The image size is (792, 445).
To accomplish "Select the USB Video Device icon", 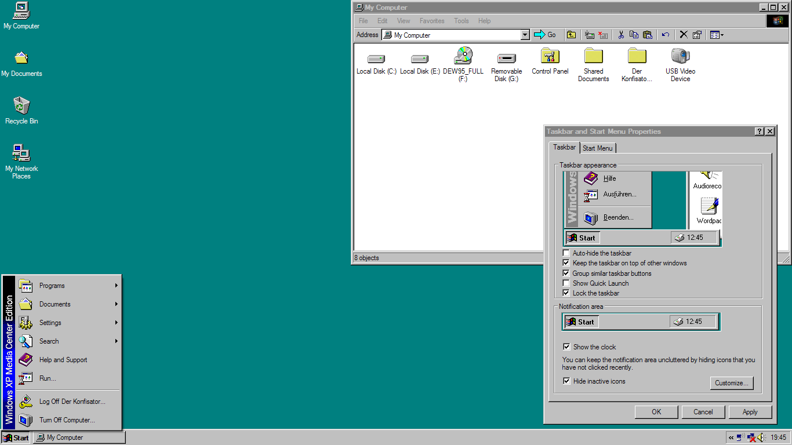I will tap(680, 57).
